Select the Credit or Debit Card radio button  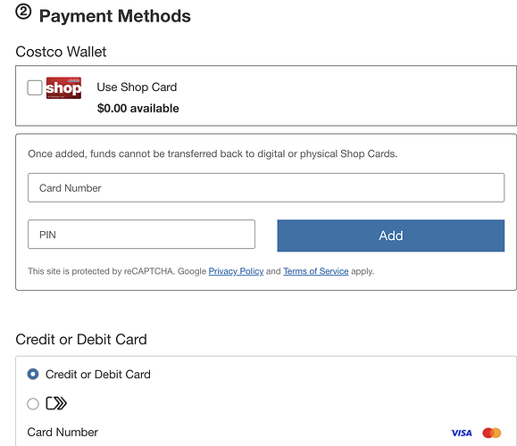33,374
